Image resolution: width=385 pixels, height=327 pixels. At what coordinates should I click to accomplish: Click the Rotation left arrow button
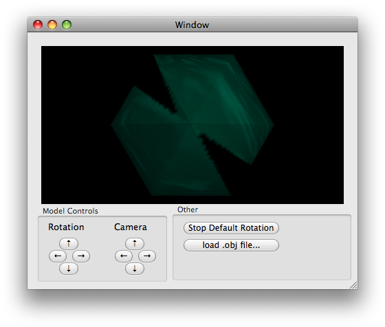click(x=58, y=256)
